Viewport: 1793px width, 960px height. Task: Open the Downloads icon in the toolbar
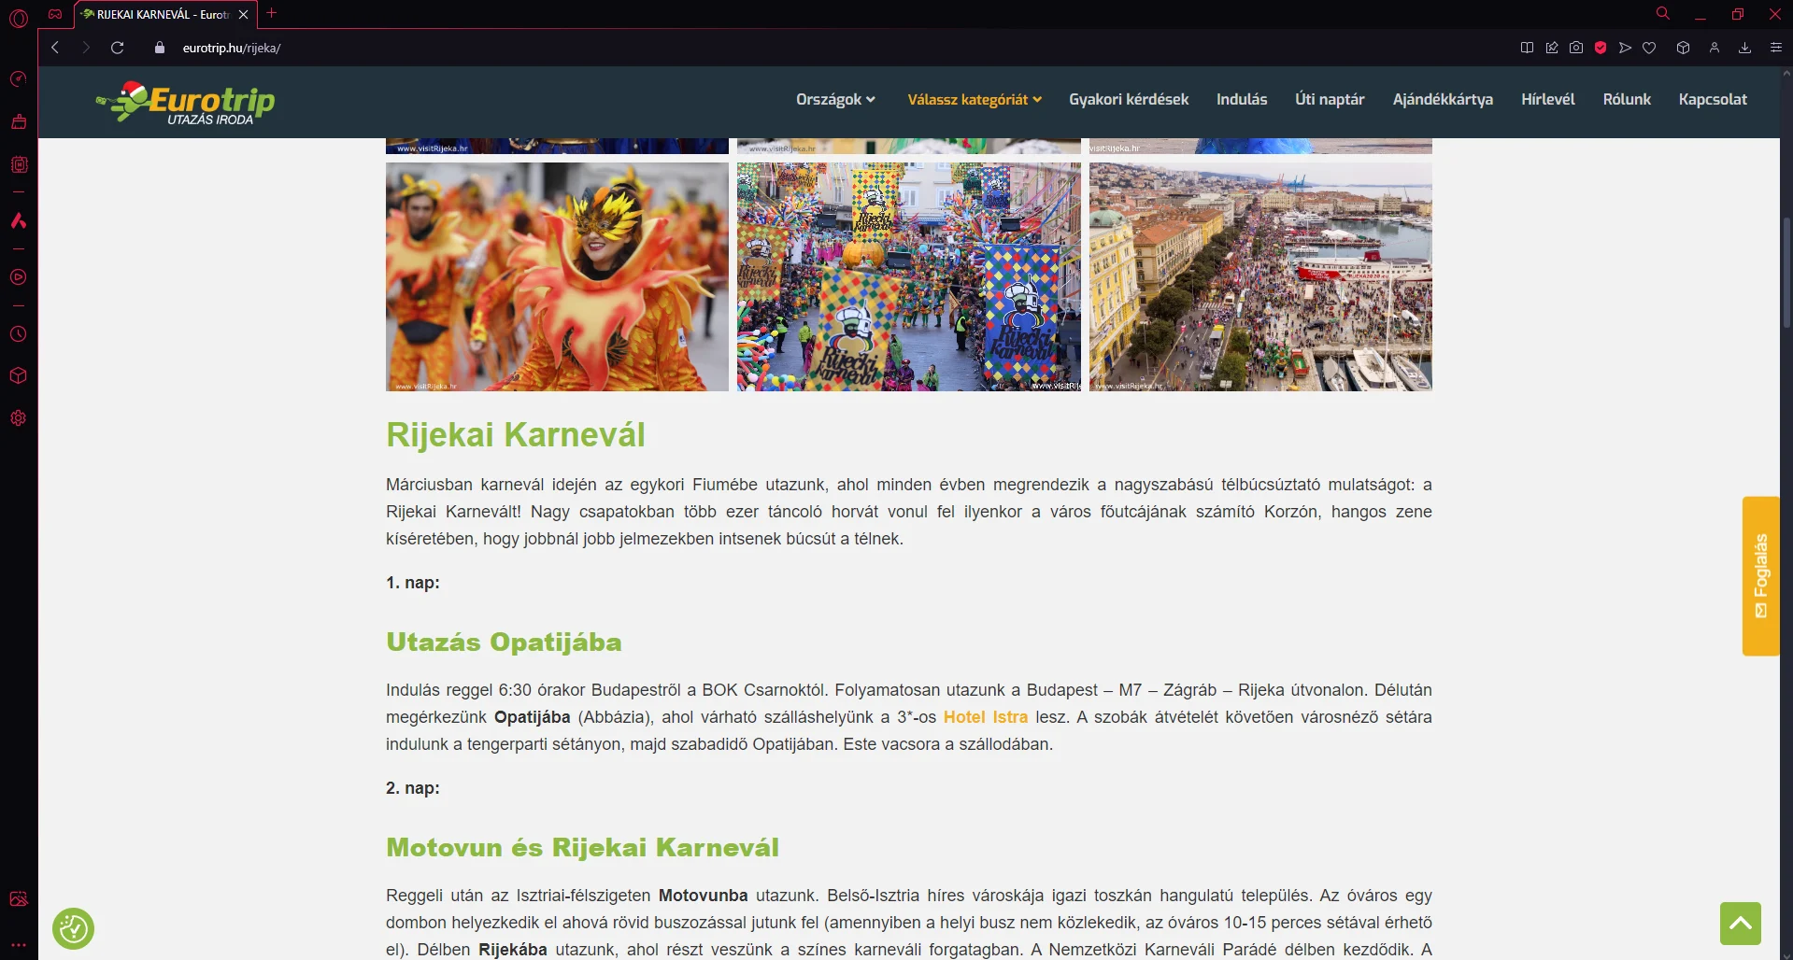point(1744,48)
